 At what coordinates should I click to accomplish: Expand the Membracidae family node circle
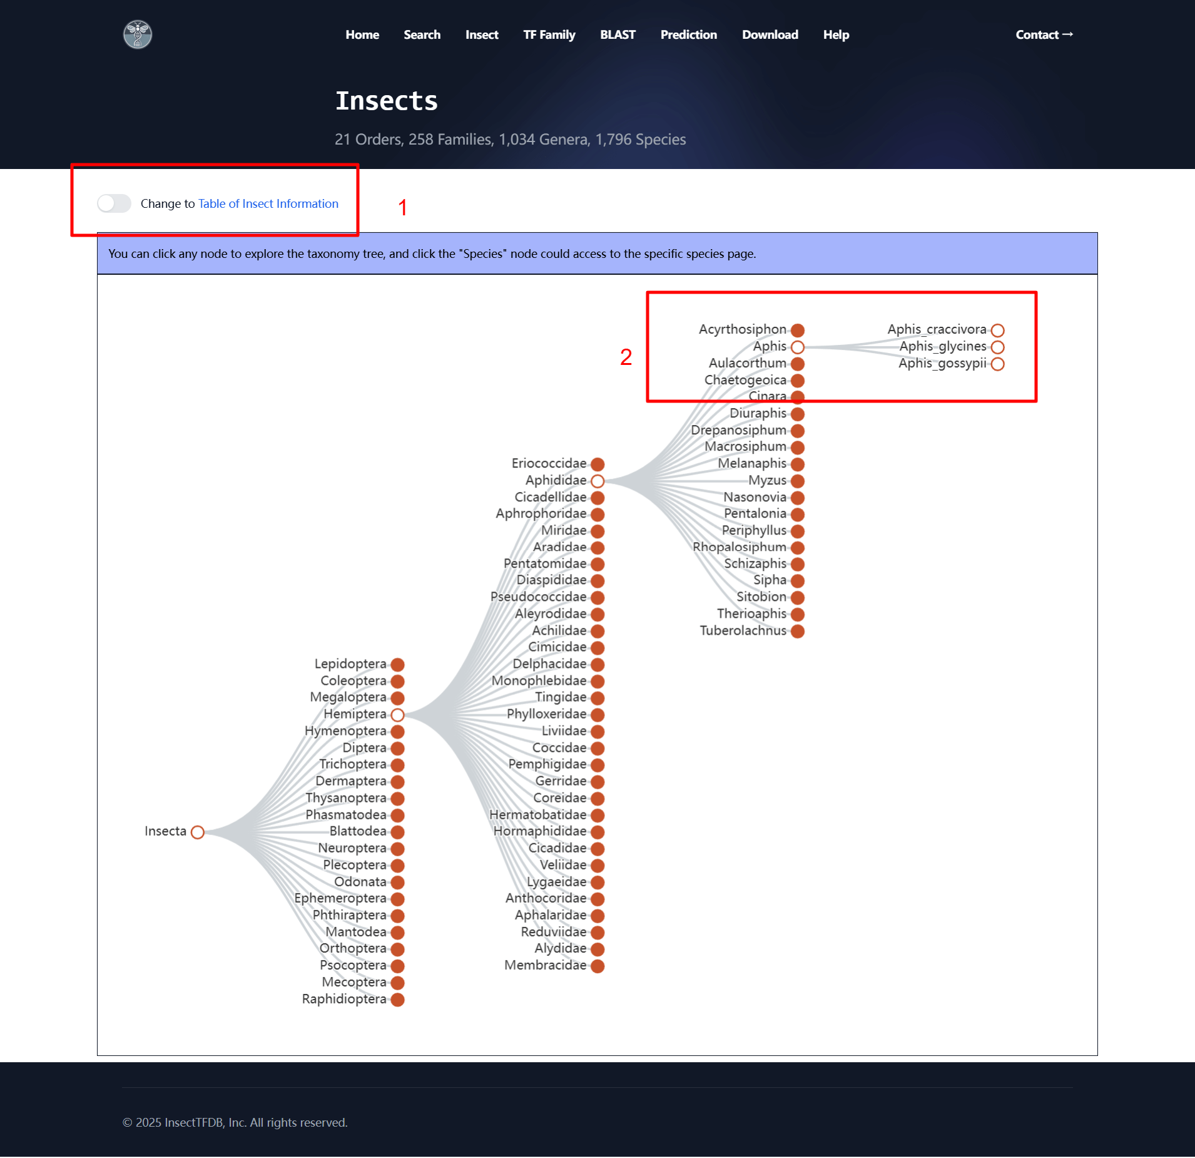click(597, 966)
